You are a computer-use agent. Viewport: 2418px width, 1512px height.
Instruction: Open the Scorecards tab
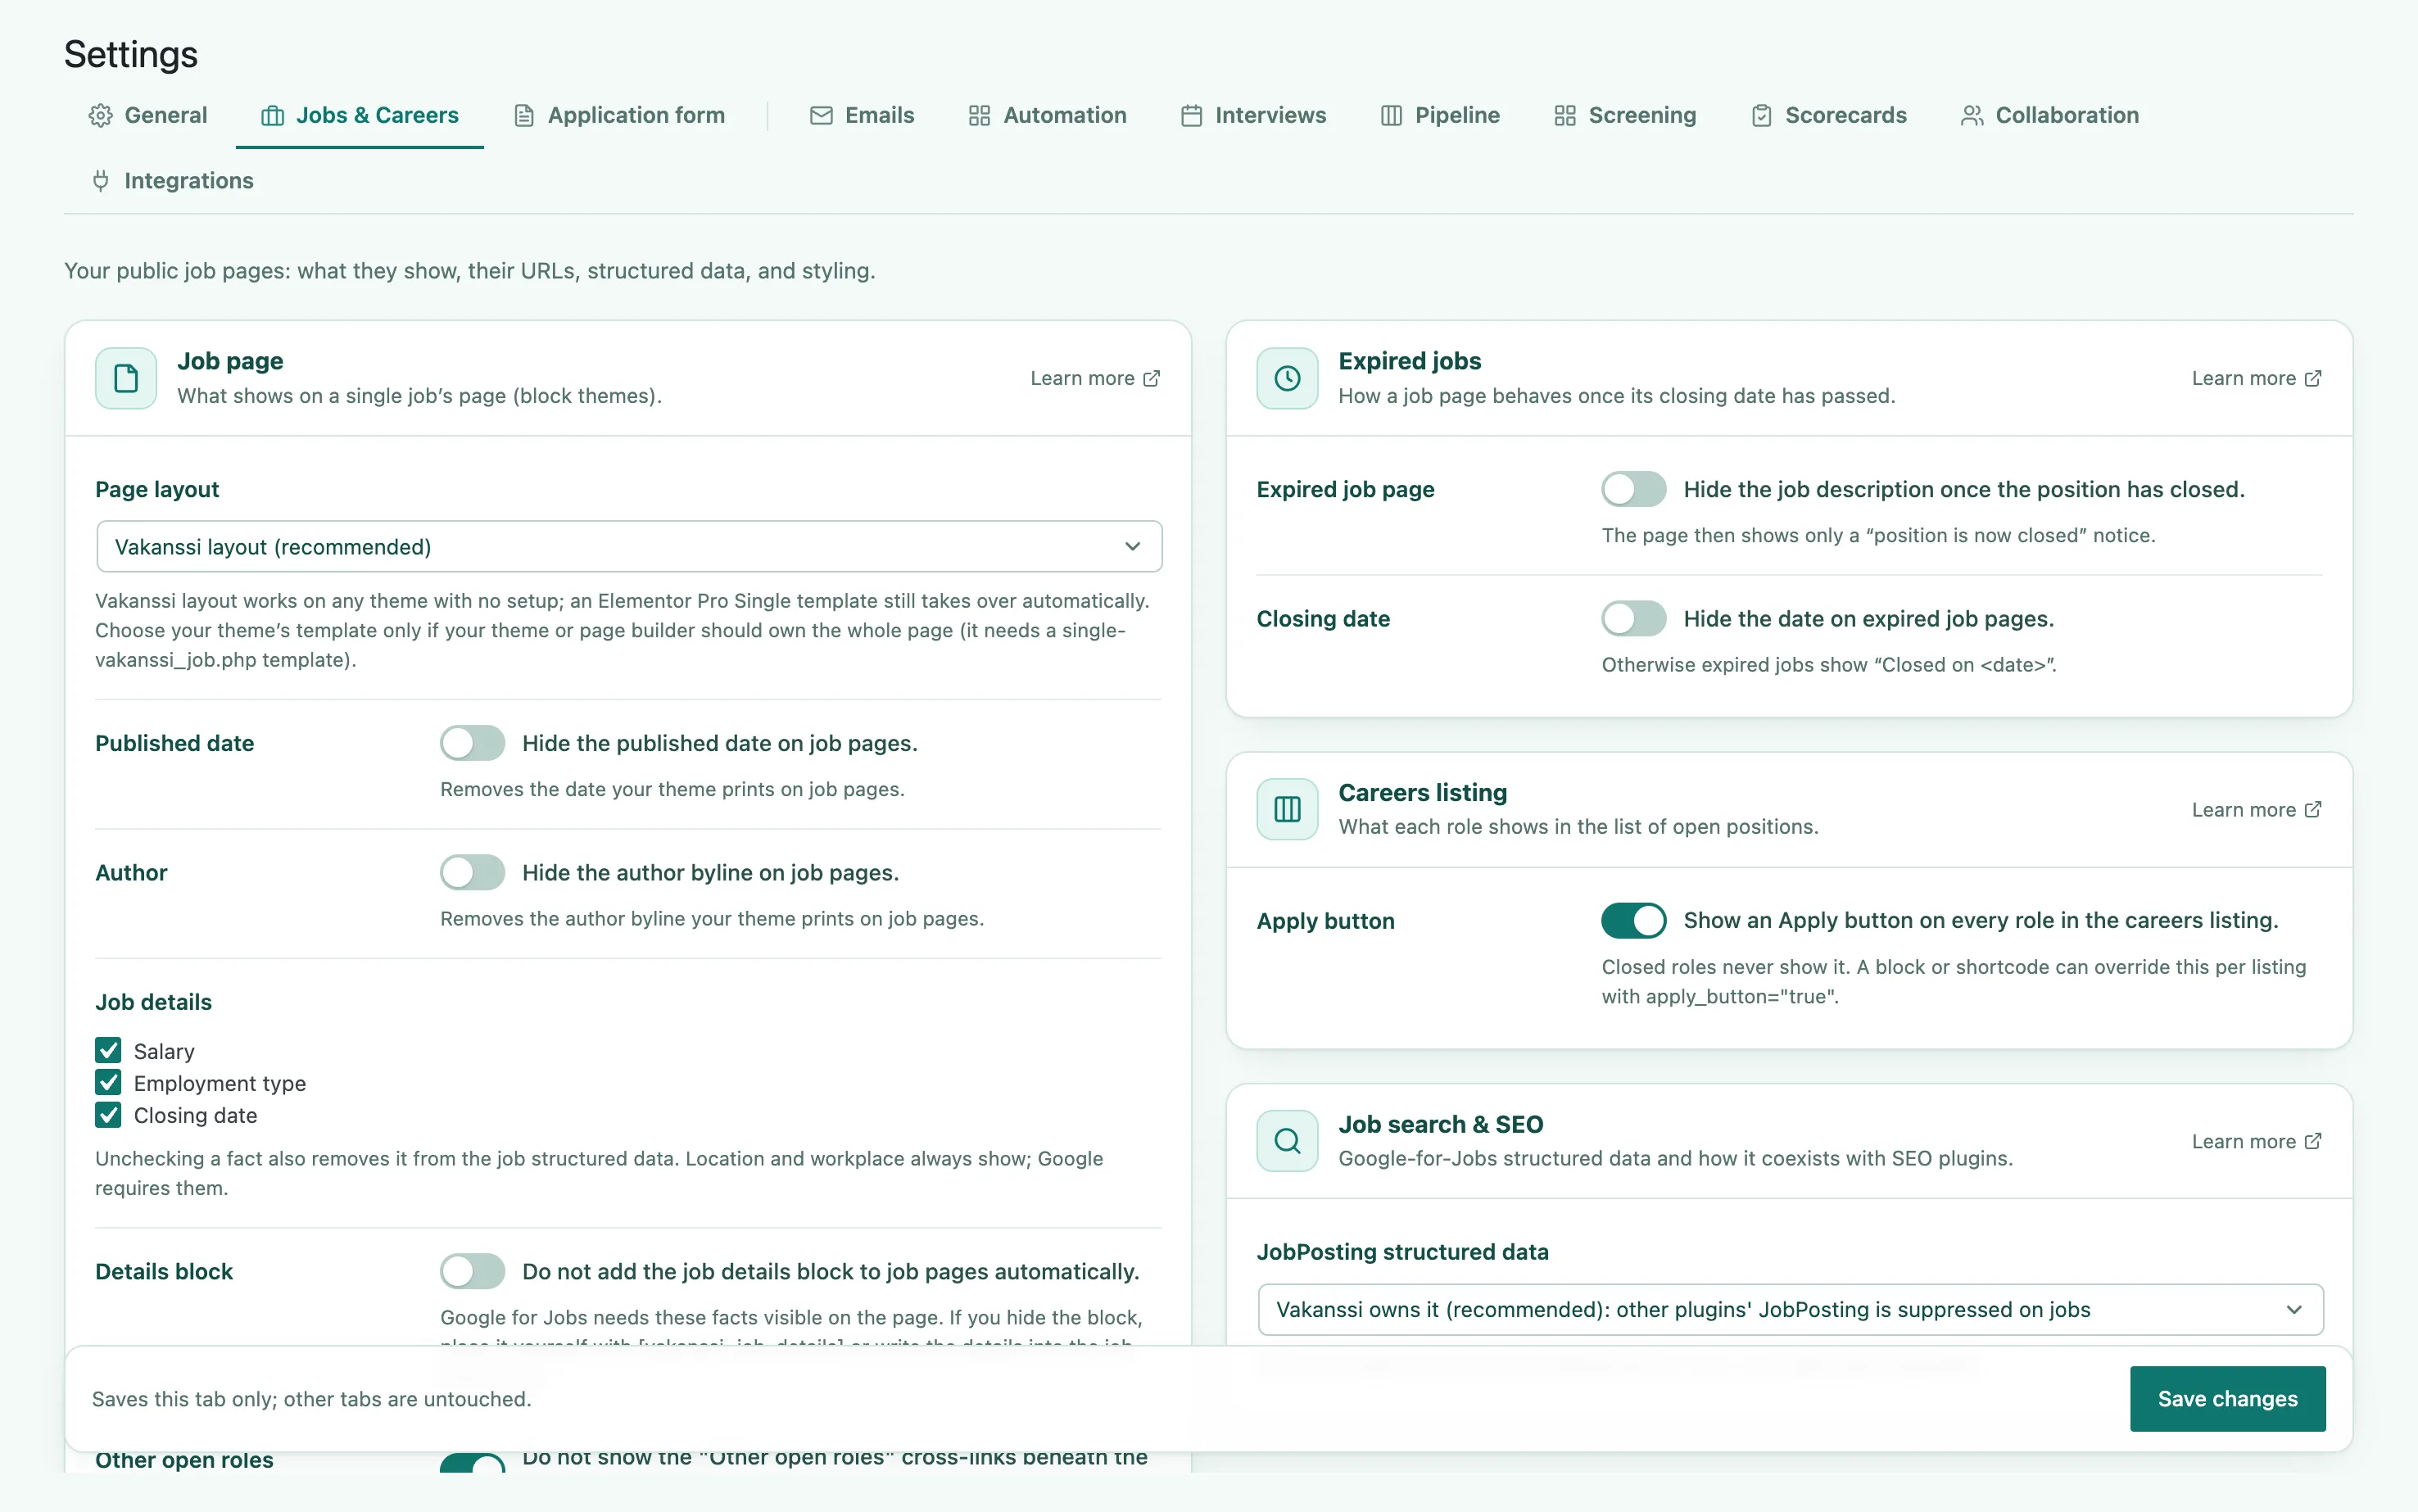click(x=1829, y=116)
